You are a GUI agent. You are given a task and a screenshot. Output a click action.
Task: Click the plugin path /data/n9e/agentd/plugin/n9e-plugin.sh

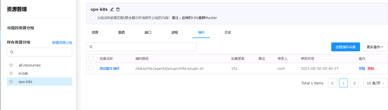click(x=170, y=68)
